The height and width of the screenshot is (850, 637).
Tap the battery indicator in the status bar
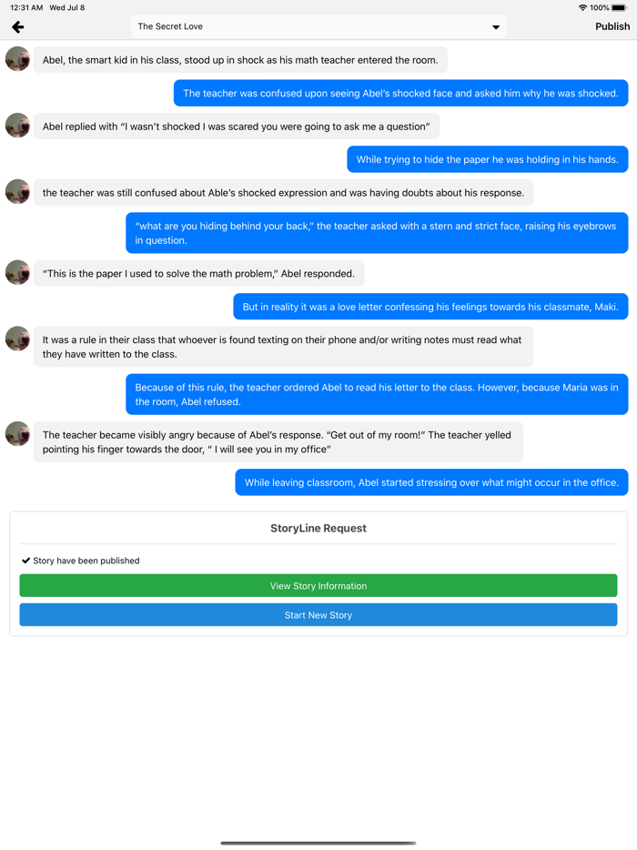[618, 7]
